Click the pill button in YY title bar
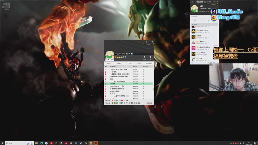 point(200,2)
